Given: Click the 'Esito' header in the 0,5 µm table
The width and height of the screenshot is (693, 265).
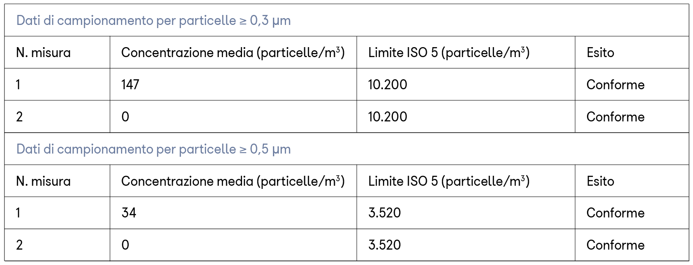Looking at the screenshot, I should [600, 181].
